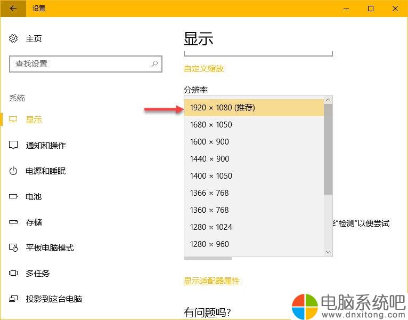Click the resolution list scroll down arrow
The image size is (408, 320).
tap(328, 252)
